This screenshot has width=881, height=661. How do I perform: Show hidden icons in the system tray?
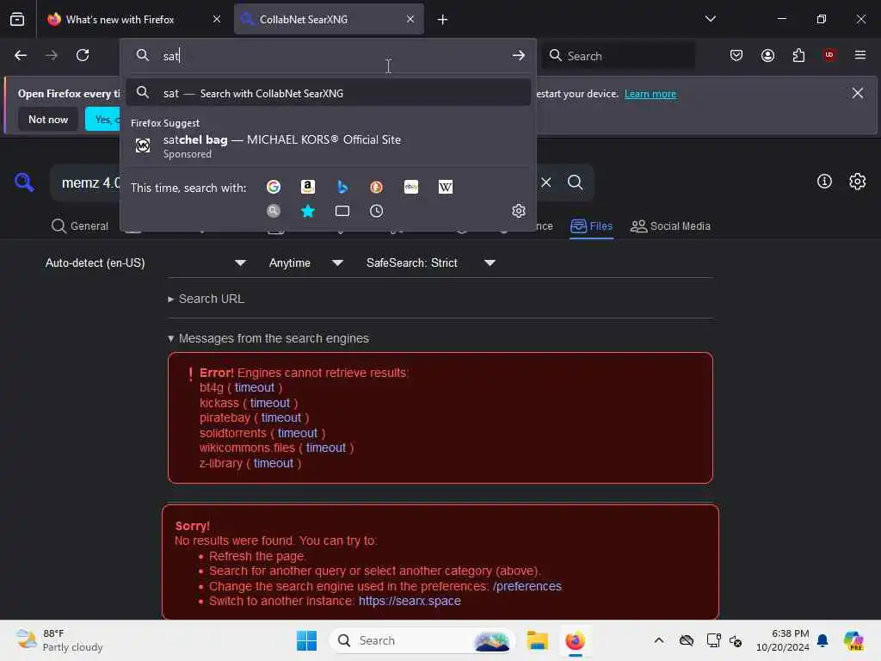click(658, 640)
